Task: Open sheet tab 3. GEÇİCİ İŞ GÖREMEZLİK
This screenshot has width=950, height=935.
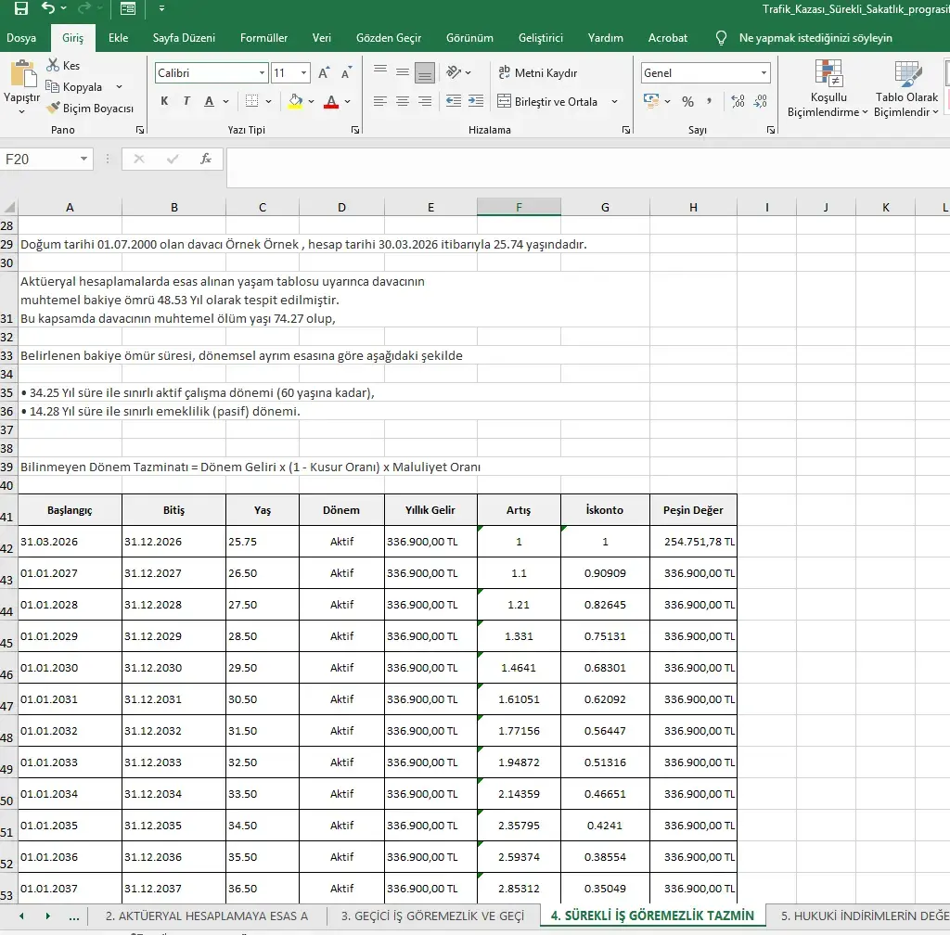Action: [432, 916]
